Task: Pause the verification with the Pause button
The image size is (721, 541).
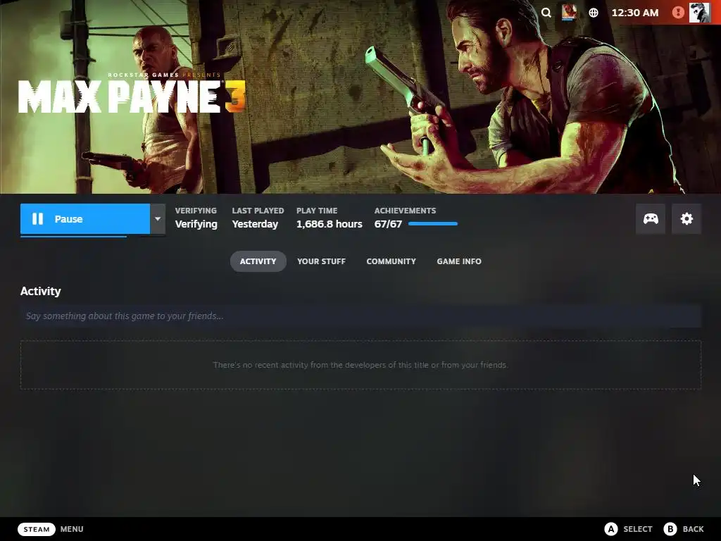Action: [x=85, y=219]
